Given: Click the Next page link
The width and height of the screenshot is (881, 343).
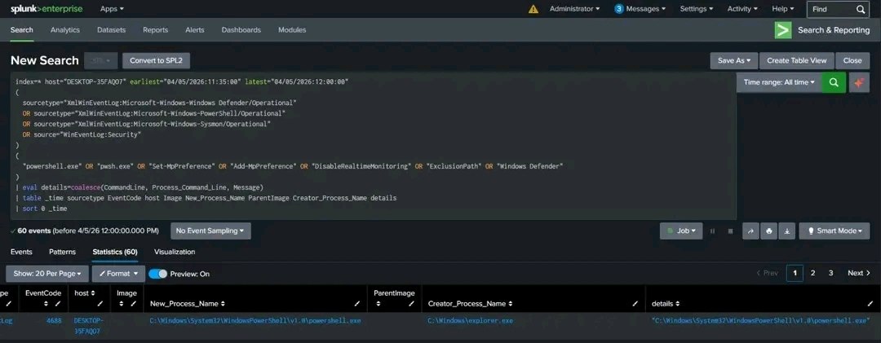Looking at the screenshot, I should (858, 274).
